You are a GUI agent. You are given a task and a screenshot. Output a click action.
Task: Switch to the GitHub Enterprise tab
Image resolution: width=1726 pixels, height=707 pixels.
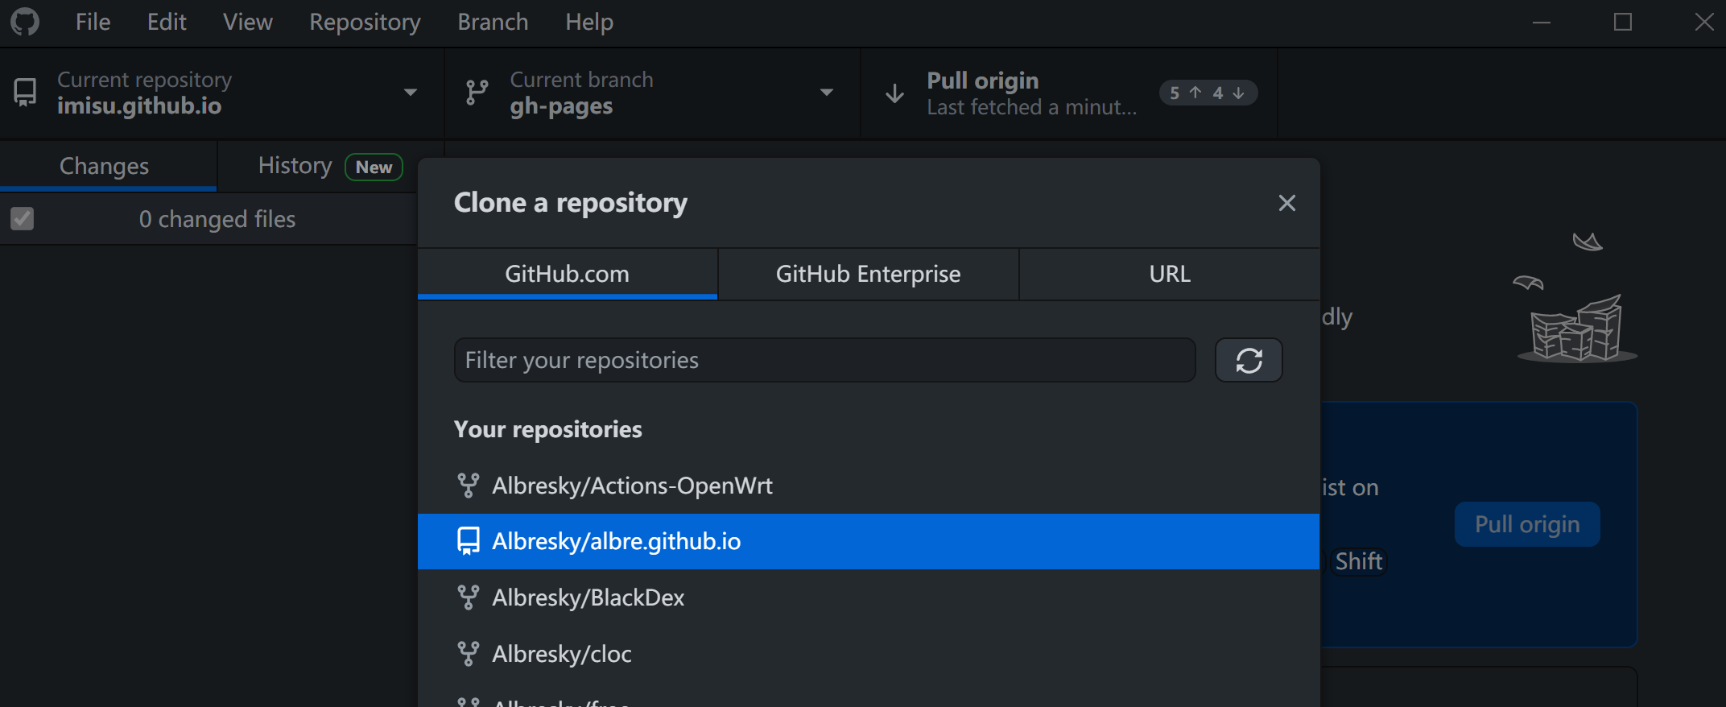(x=868, y=274)
